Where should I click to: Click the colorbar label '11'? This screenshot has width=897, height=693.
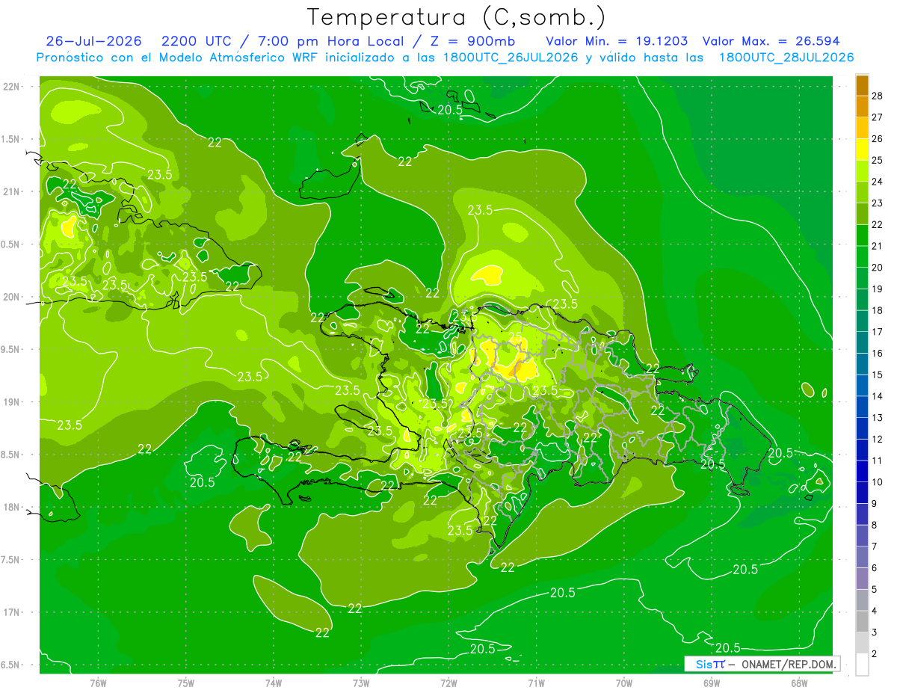[878, 461]
